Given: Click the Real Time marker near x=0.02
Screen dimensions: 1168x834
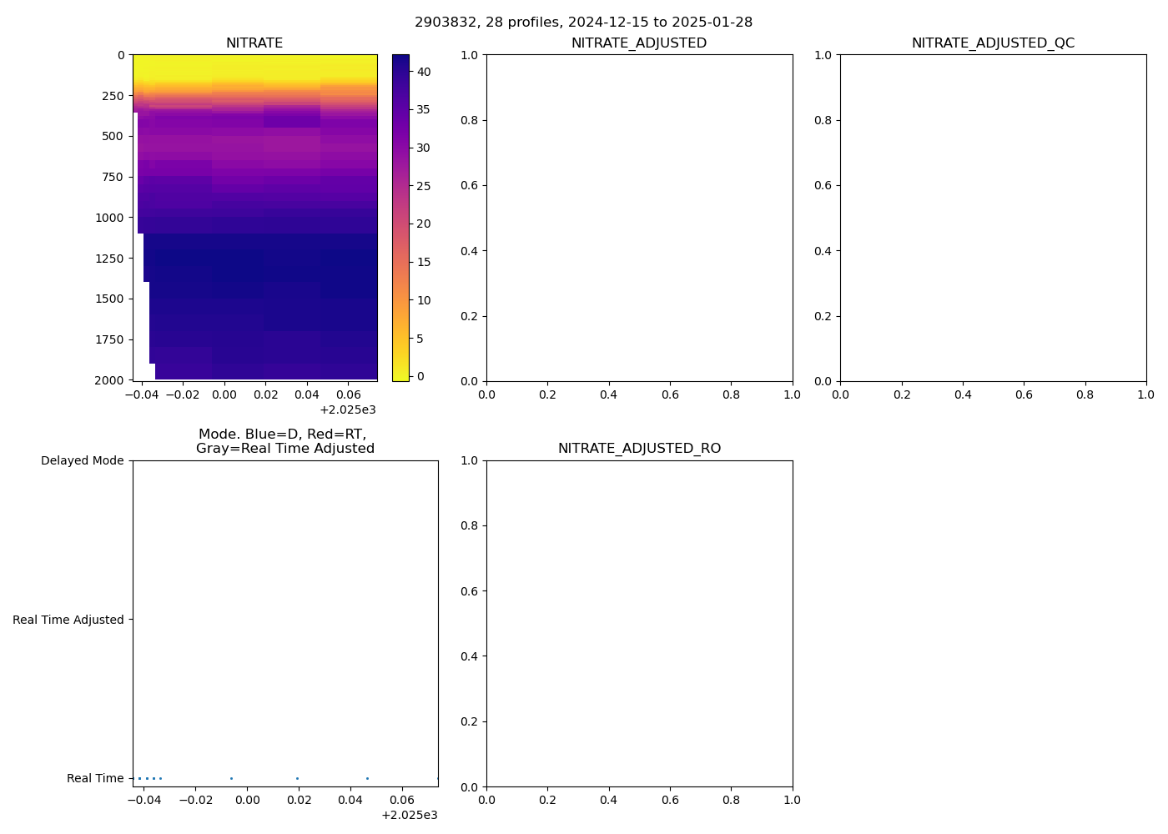Looking at the screenshot, I should (x=297, y=778).
